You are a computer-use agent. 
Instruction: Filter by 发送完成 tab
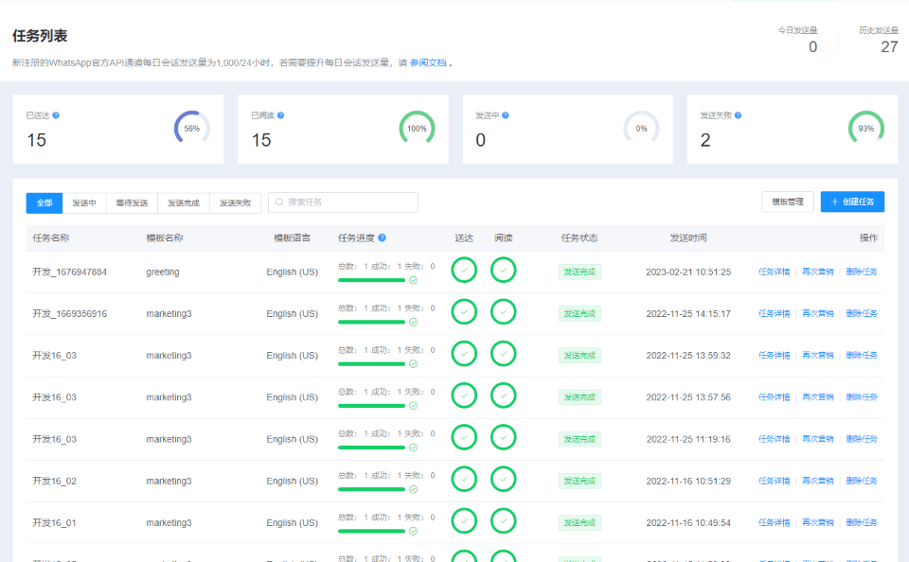184,202
